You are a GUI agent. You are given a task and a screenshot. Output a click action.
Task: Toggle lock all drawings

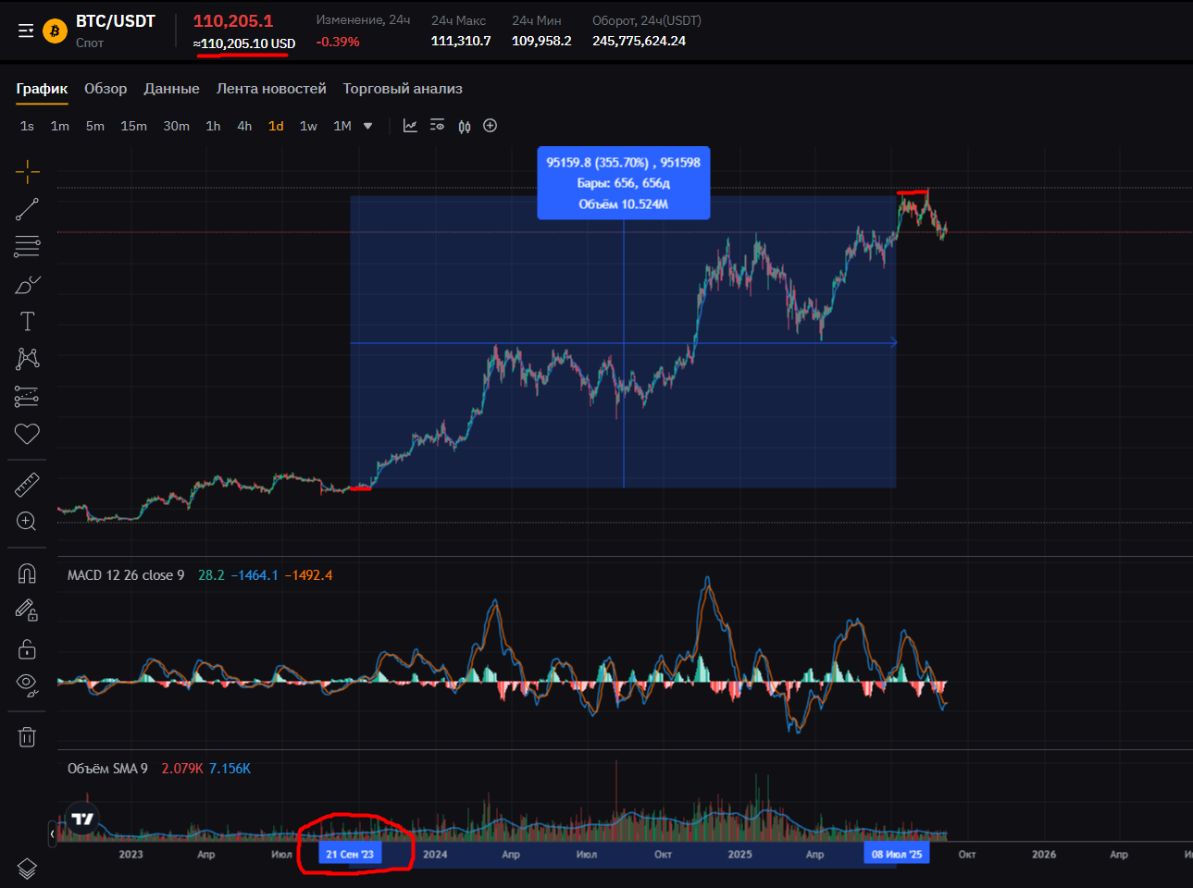tap(27, 648)
